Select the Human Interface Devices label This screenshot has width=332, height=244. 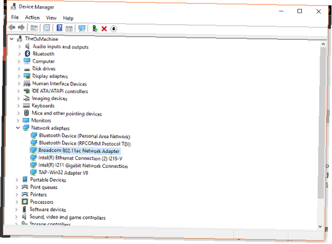pos(59,84)
